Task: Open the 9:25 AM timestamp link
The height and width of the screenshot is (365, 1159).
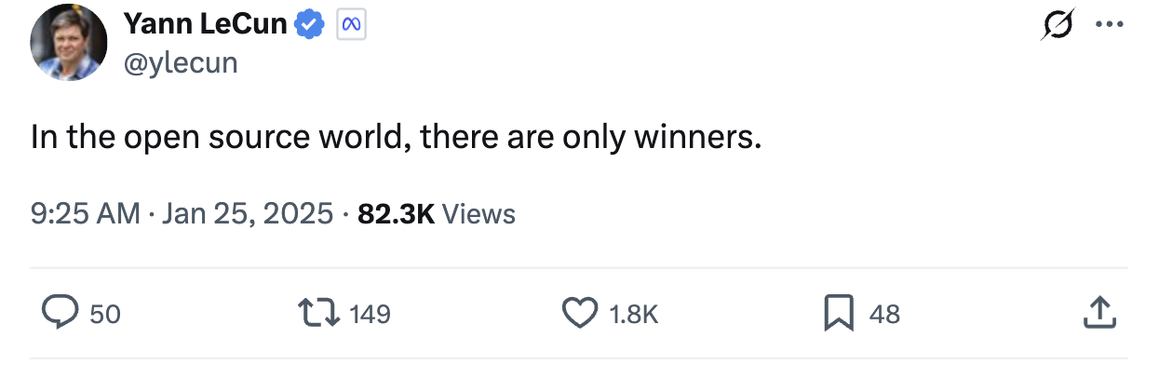Action: tap(86, 214)
